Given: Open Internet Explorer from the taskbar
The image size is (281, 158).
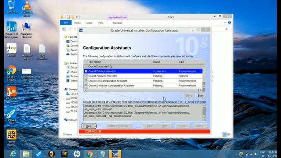Looking at the screenshot, I should click(x=13, y=154).
